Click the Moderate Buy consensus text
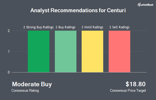156x100 pixels. [32, 84]
